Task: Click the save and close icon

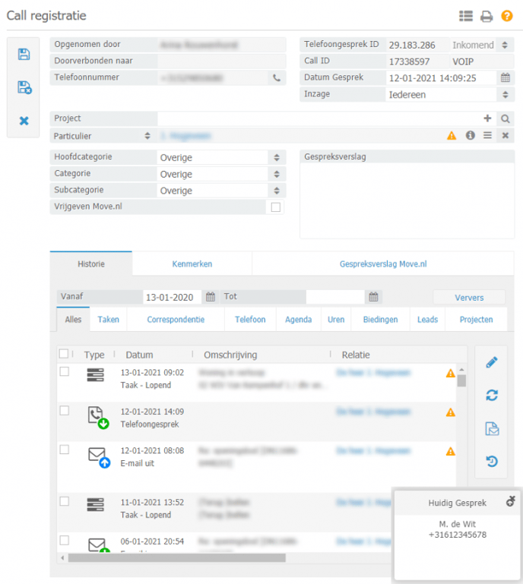Action: [24, 87]
